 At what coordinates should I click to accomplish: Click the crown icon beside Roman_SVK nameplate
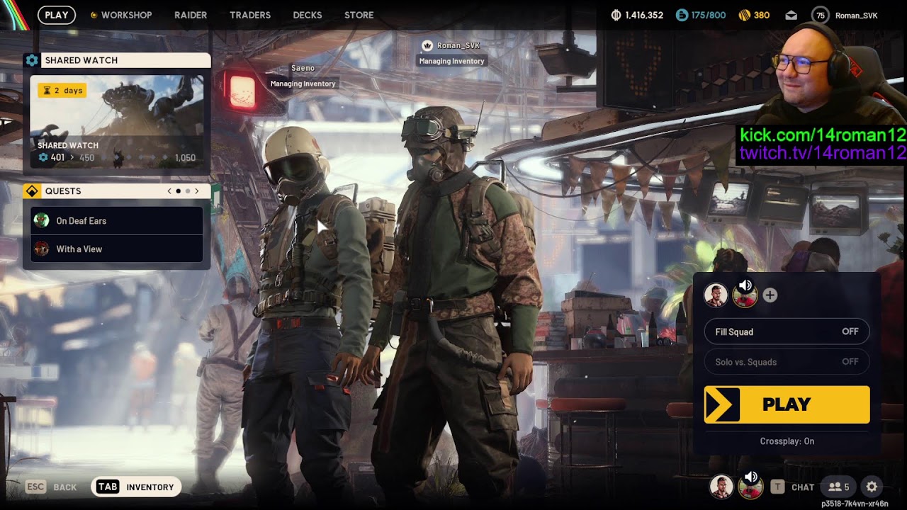coord(427,45)
